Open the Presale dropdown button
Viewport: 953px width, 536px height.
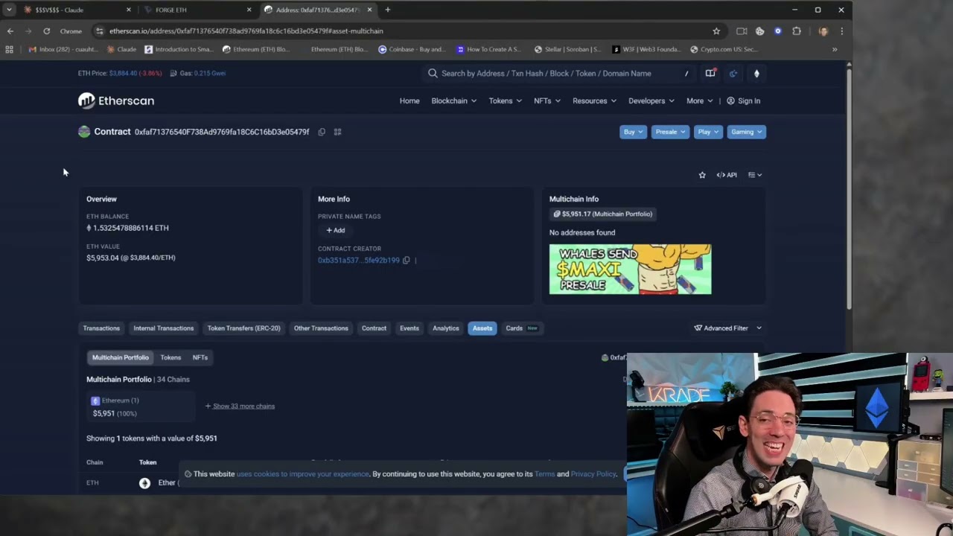[x=670, y=132]
